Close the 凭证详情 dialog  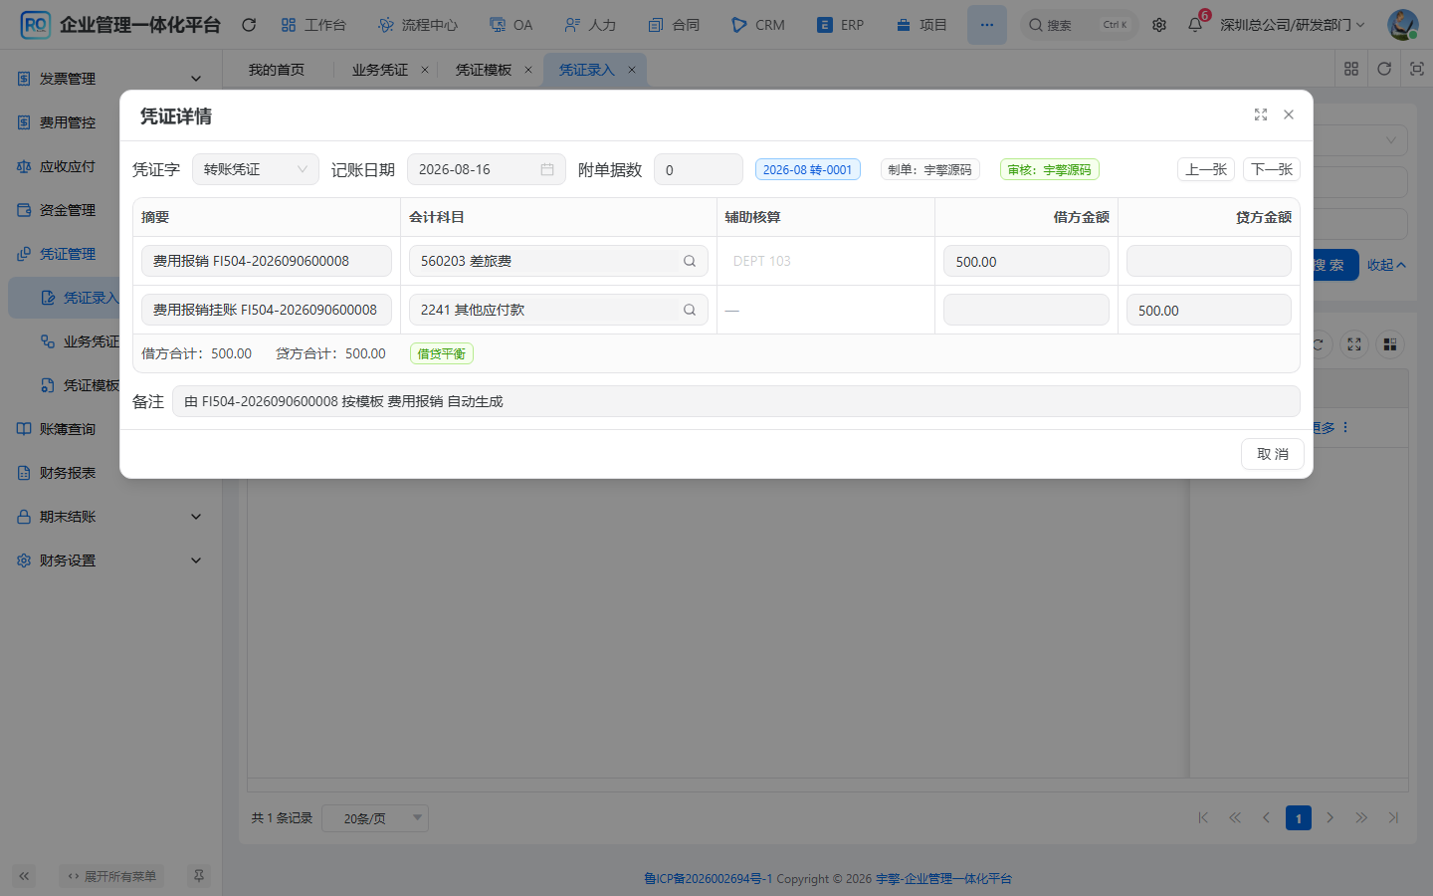(1289, 115)
